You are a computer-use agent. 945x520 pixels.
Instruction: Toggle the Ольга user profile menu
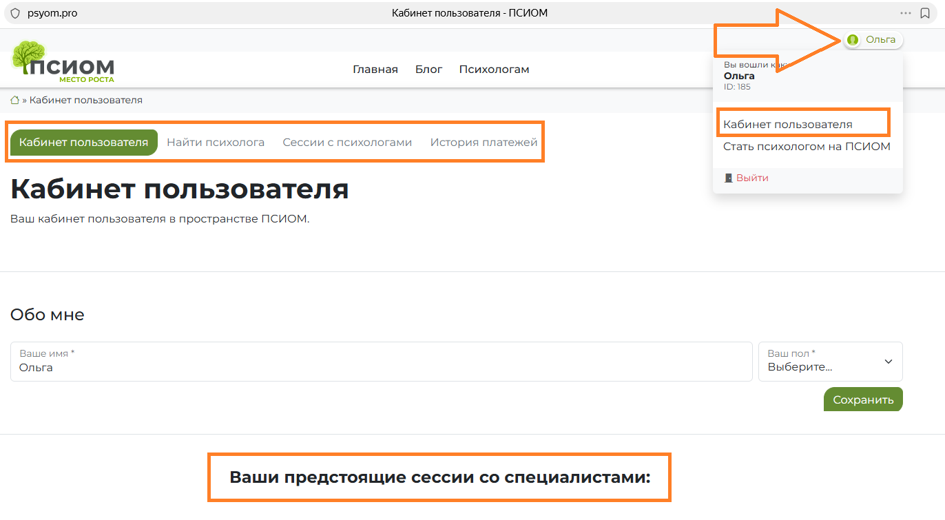[x=873, y=40]
